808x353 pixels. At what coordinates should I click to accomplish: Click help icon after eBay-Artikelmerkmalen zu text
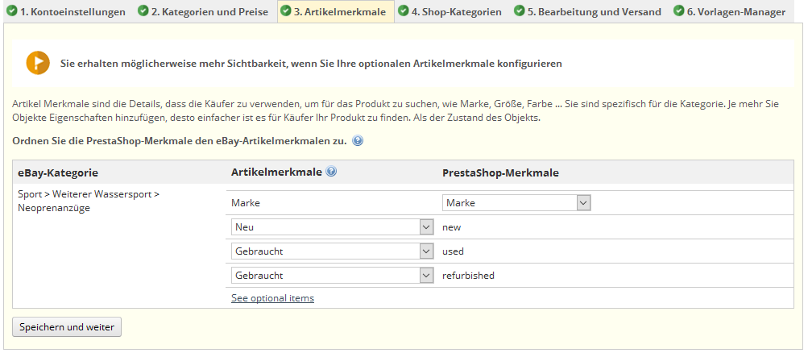coord(358,140)
